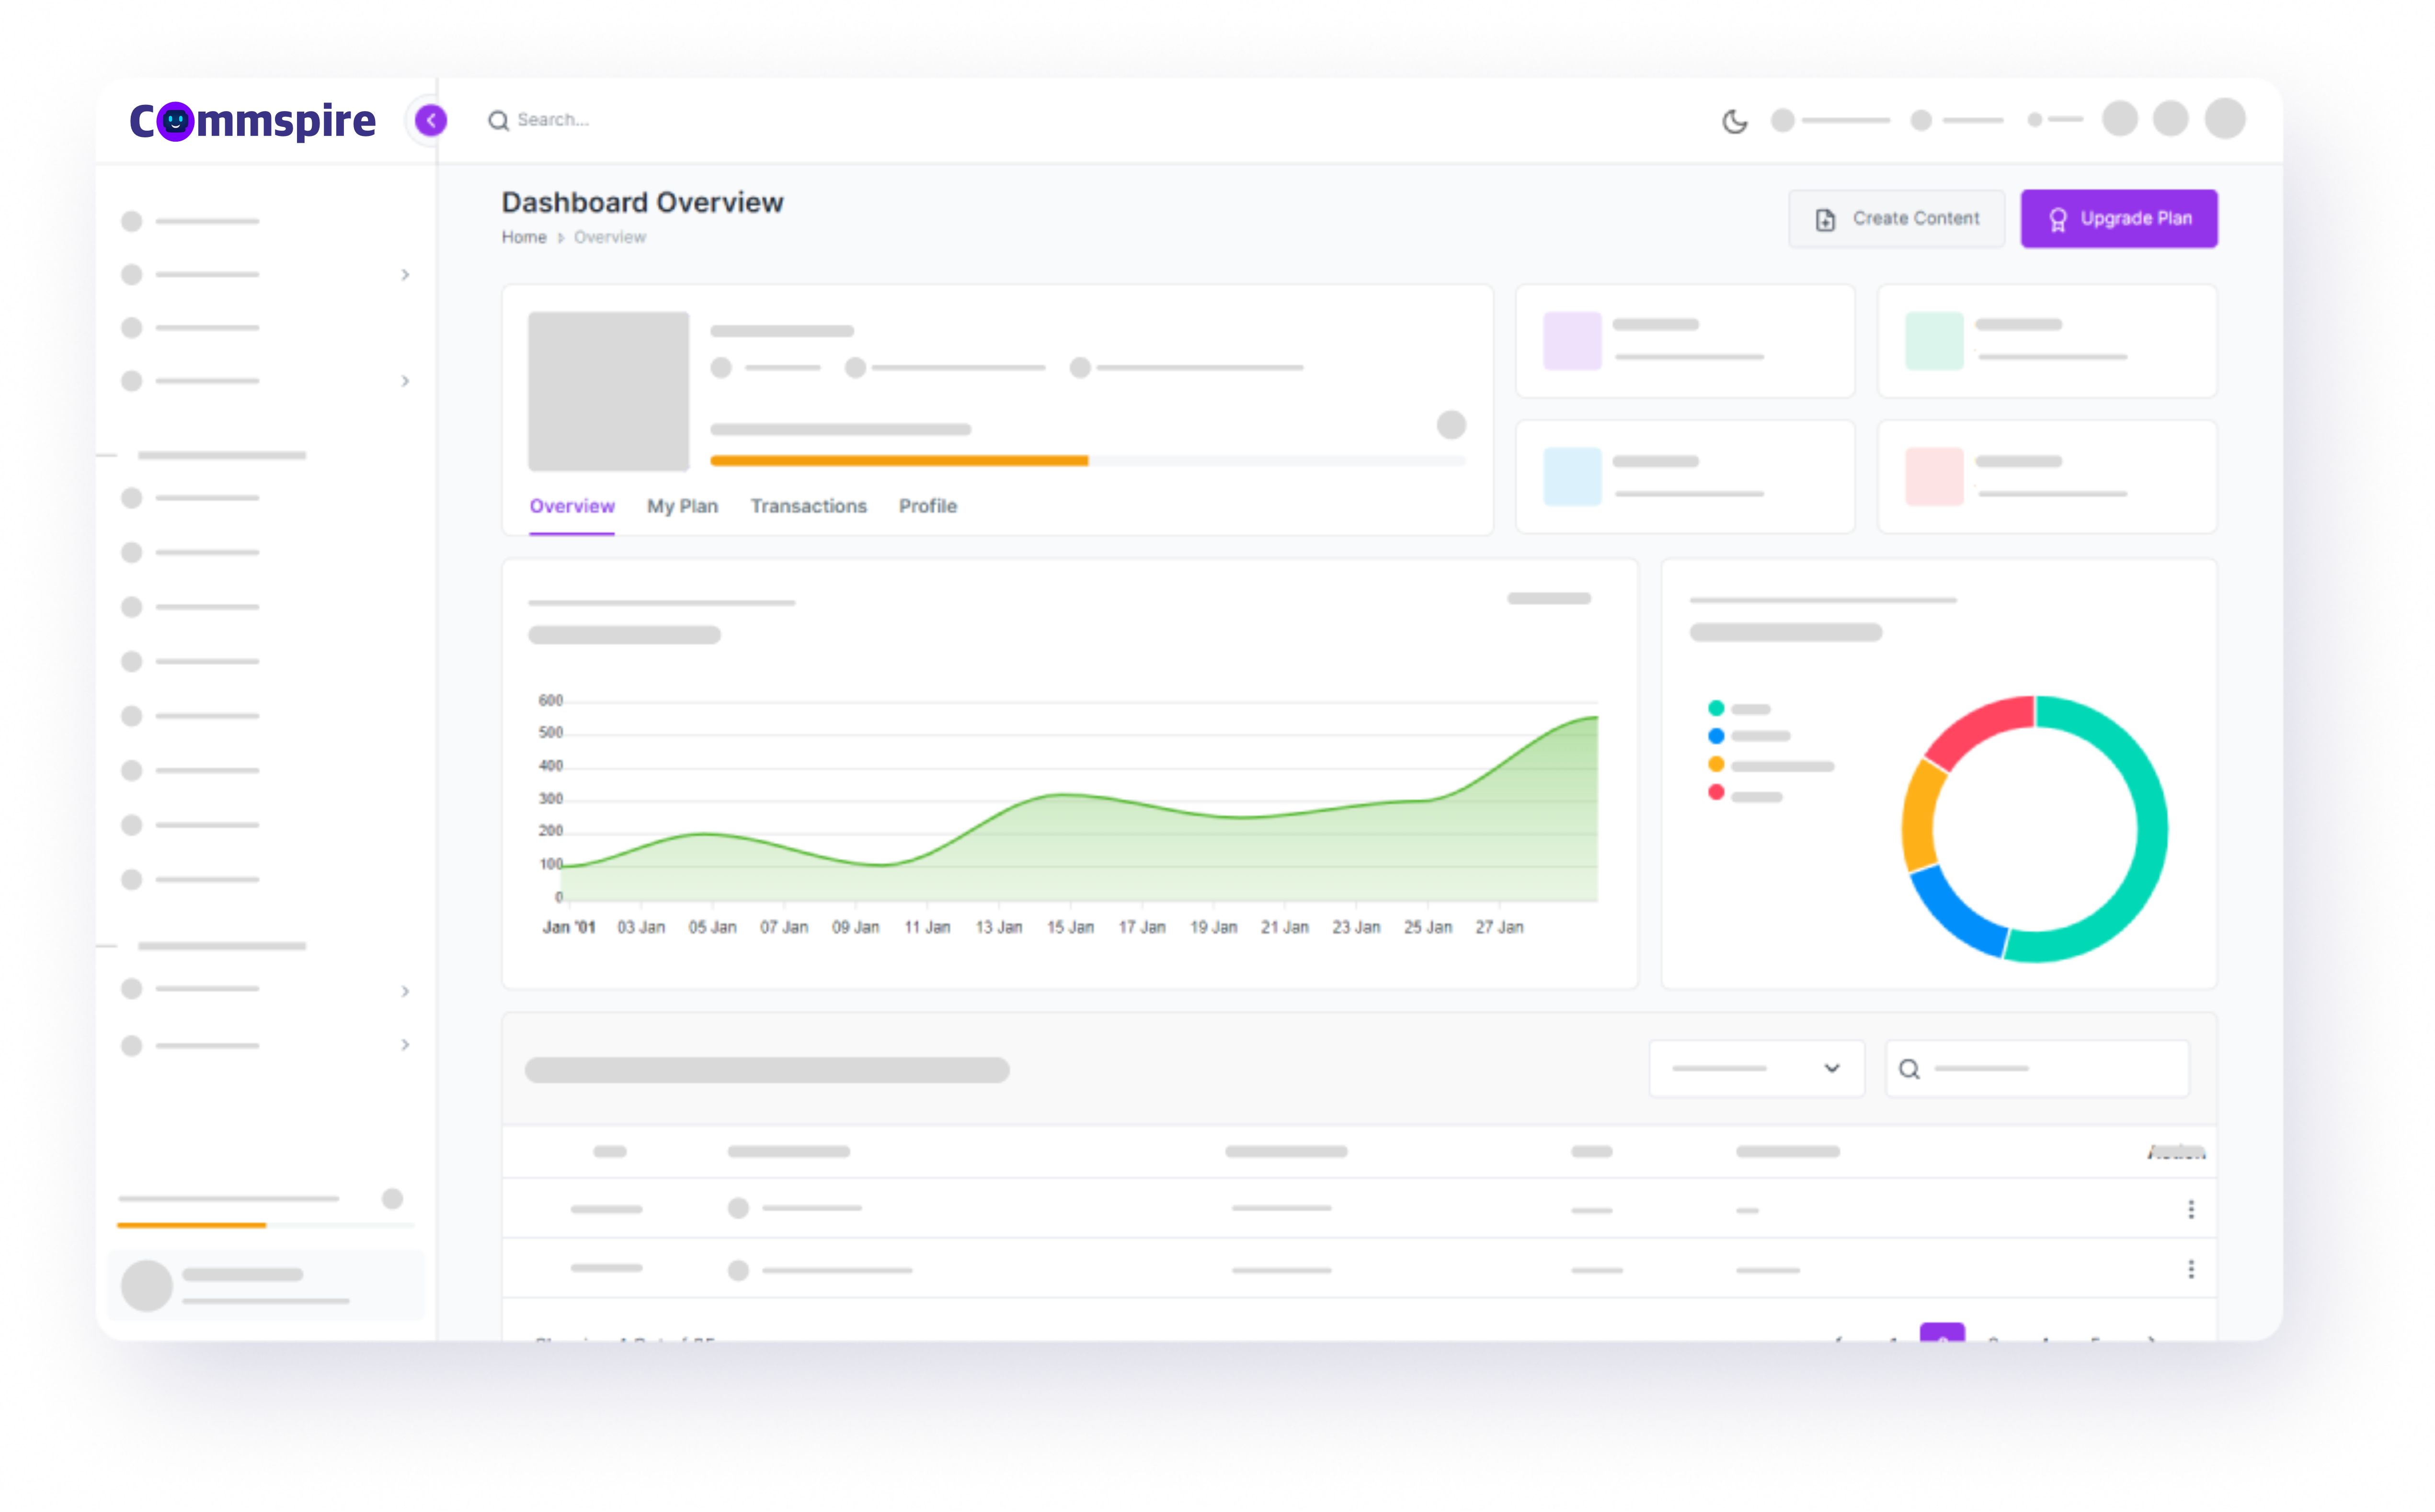Open the first table row's three-dot menu
This screenshot has width=2435, height=1512.
(2191, 1210)
